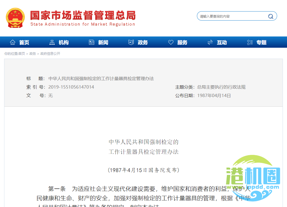287x207 pixels.
Task: Click the building icon beside 机构
Action: pyautogui.click(x=52, y=42)
